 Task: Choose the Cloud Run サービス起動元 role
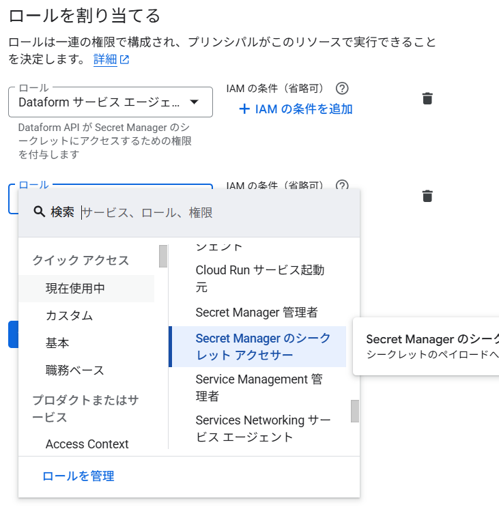[x=259, y=278]
